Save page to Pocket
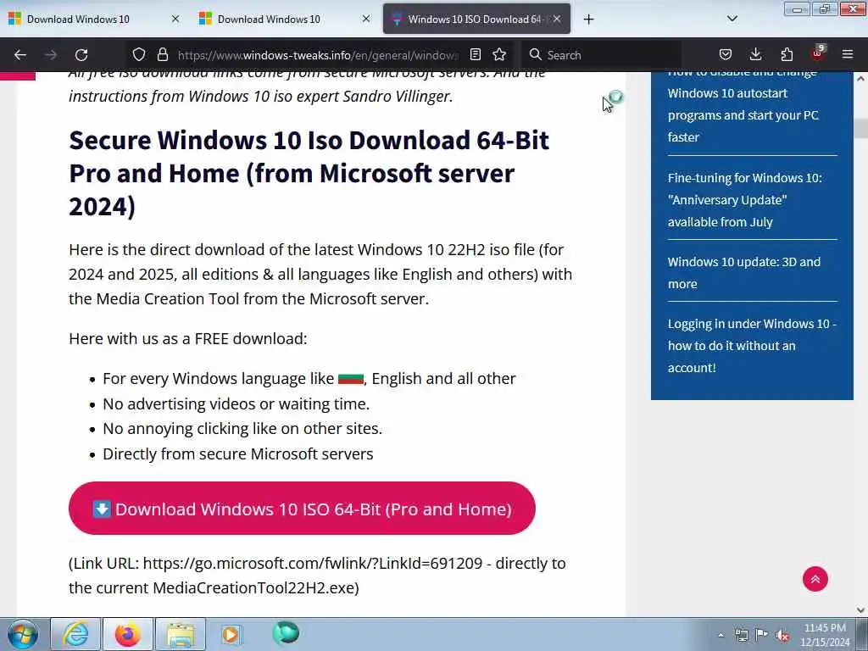868x651 pixels. pyautogui.click(x=726, y=54)
